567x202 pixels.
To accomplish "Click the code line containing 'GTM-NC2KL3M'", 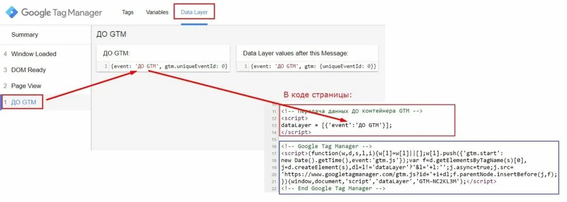I will pos(389,181).
